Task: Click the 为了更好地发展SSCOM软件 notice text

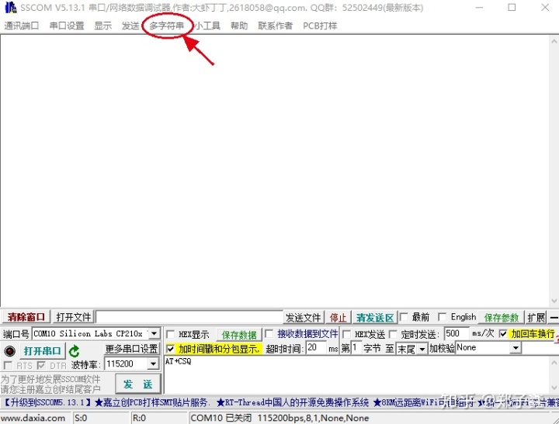Action: (50, 379)
